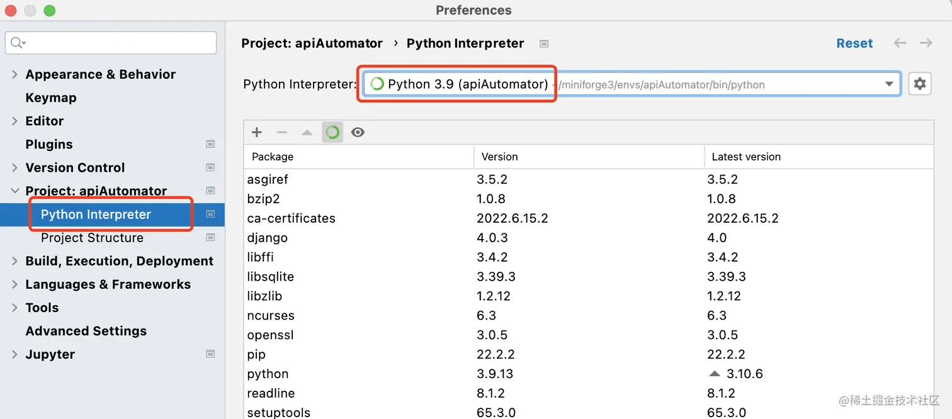This screenshot has height=419, width=952.
Task: Open the Keymap settings page
Action: tap(51, 98)
